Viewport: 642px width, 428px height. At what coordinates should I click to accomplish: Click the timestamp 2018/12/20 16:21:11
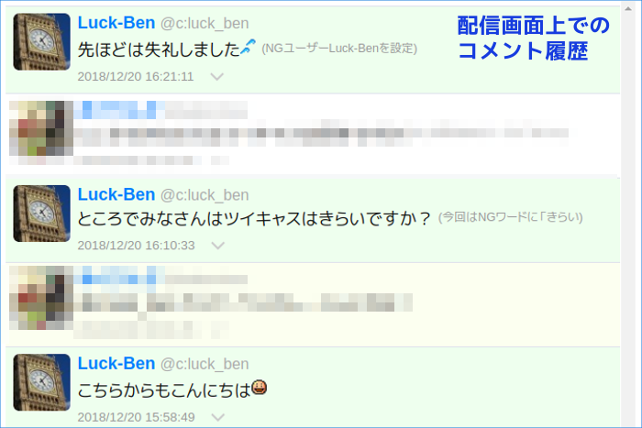click(136, 76)
